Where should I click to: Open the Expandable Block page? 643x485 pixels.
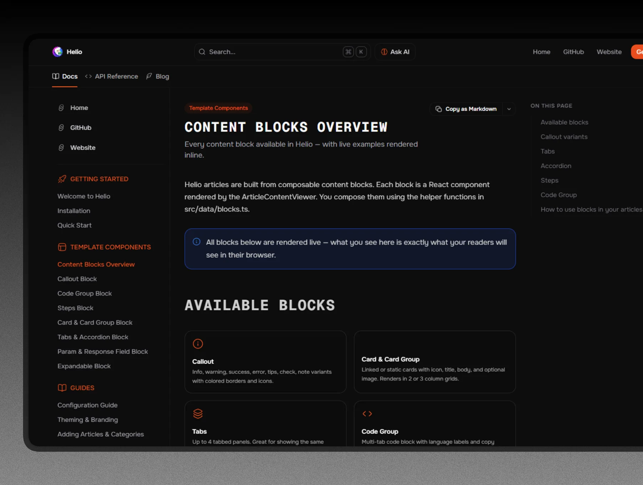(x=84, y=366)
